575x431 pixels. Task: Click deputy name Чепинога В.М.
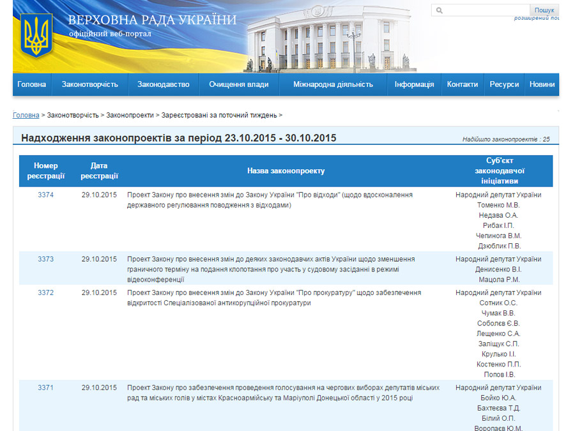[498, 236]
